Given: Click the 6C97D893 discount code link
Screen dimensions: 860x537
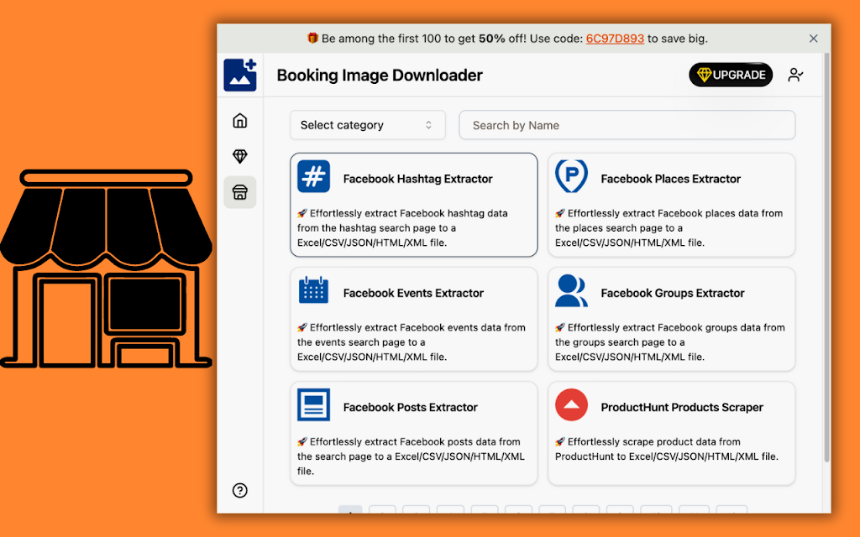Looking at the screenshot, I should (x=615, y=39).
